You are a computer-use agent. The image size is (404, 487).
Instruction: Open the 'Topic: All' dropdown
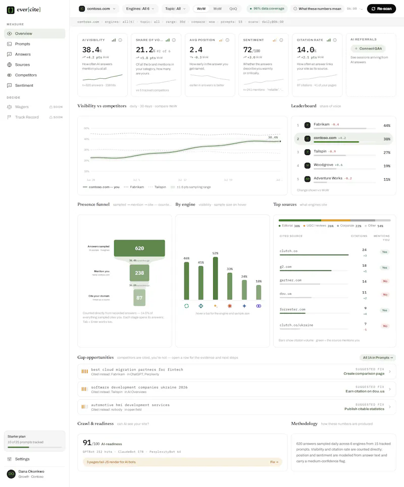tap(175, 9)
